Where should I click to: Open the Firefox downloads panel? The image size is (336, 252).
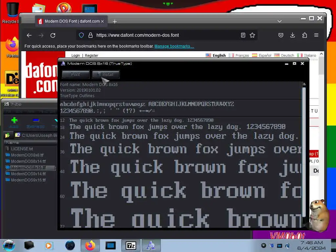click(x=292, y=35)
